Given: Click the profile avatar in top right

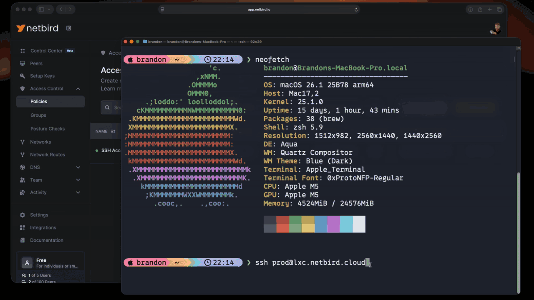Looking at the screenshot, I should click(495, 28).
